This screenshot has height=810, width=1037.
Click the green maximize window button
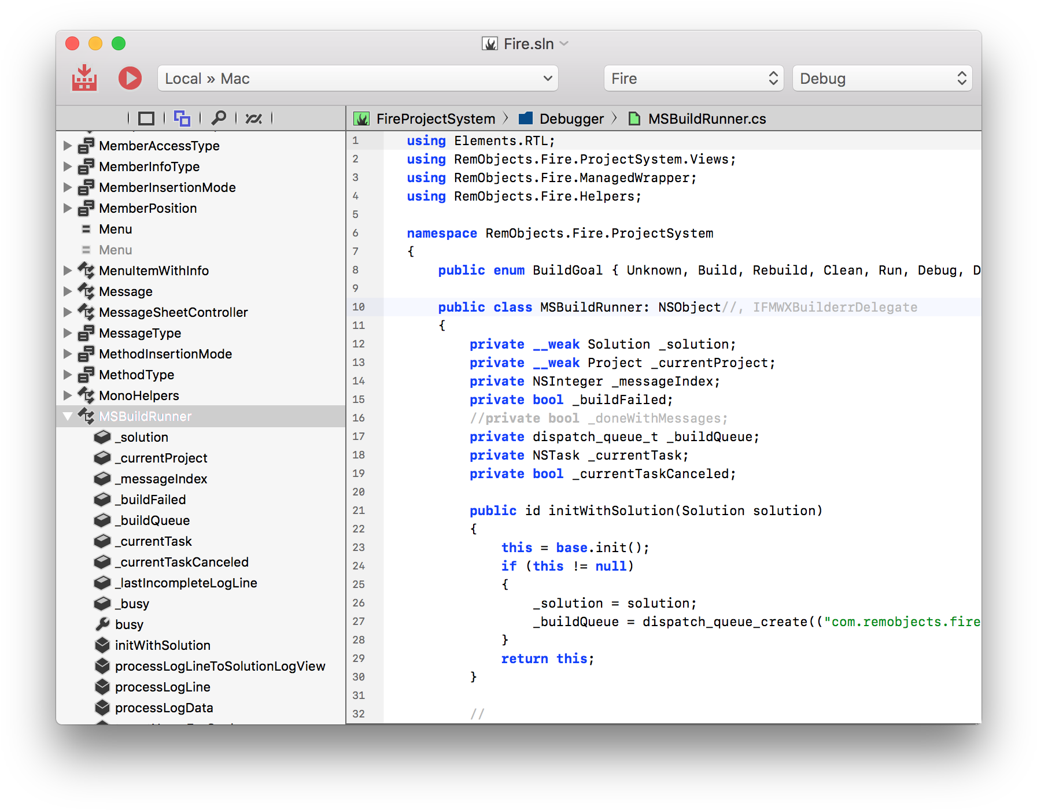pos(119,43)
